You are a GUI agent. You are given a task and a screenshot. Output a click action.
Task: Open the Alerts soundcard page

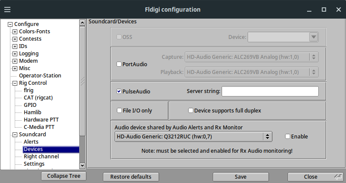coord(31,142)
